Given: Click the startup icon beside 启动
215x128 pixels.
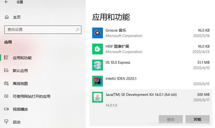Looking at the screenshot, I should (6, 122).
